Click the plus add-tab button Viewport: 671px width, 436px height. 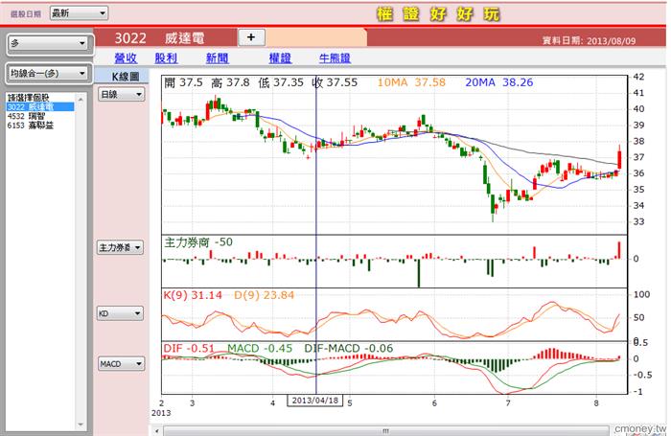click(x=251, y=37)
